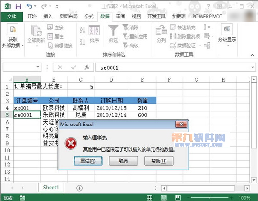Open Customize Quick Access Toolbar dropdown
This screenshot has width=258, height=201.
tap(57, 7)
